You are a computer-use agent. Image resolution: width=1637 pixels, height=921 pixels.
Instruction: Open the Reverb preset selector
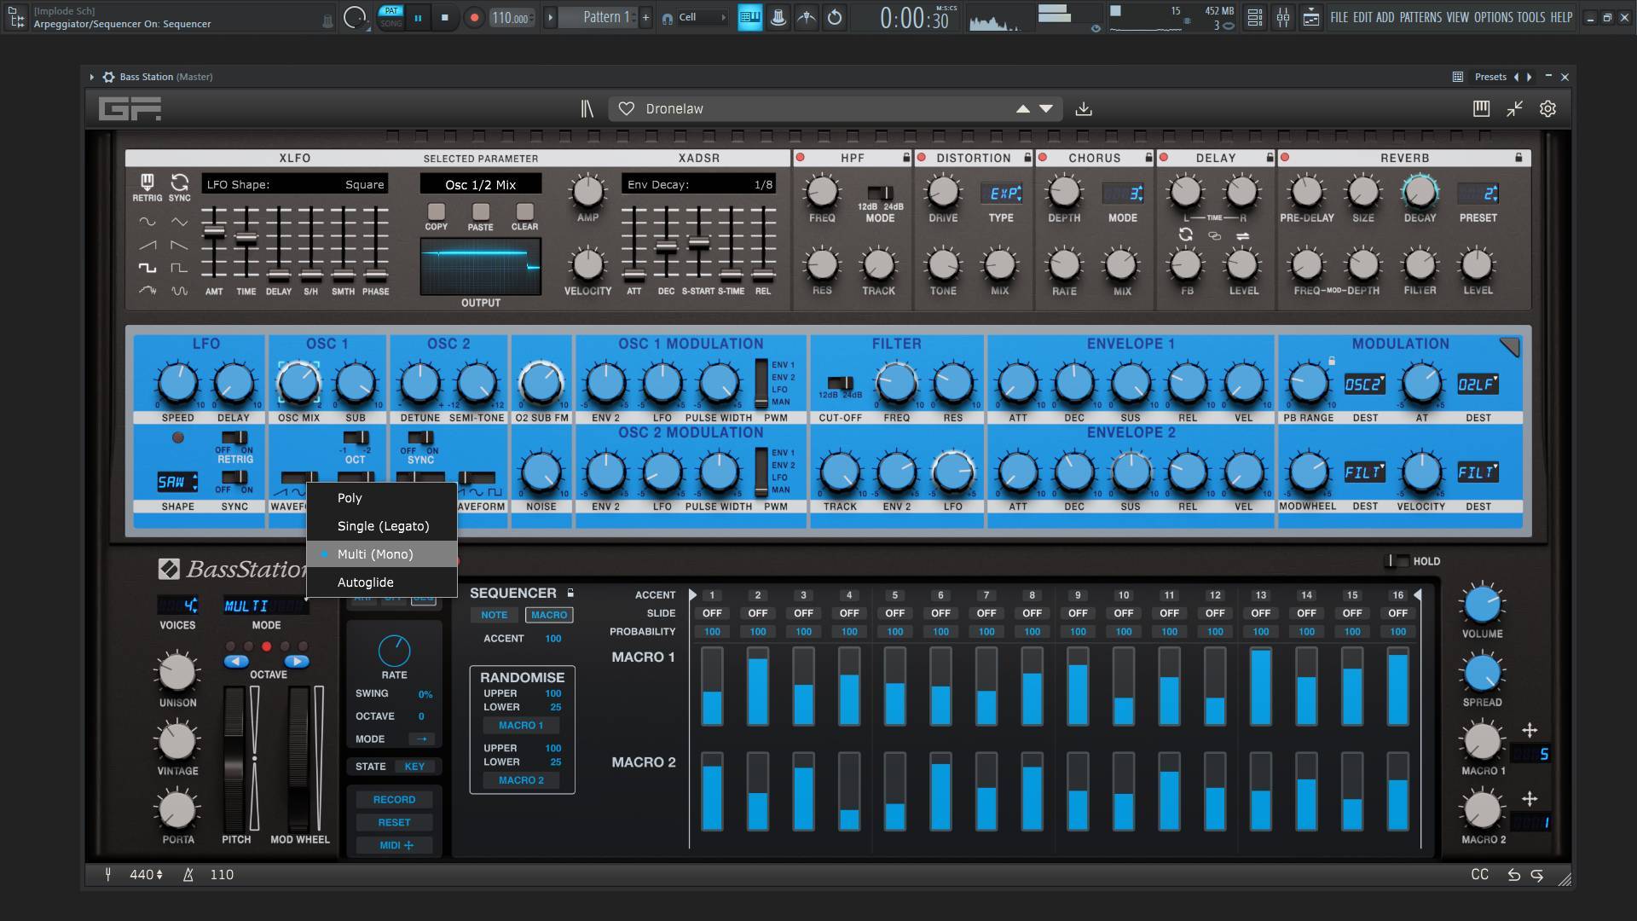pyautogui.click(x=1478, y=194)
